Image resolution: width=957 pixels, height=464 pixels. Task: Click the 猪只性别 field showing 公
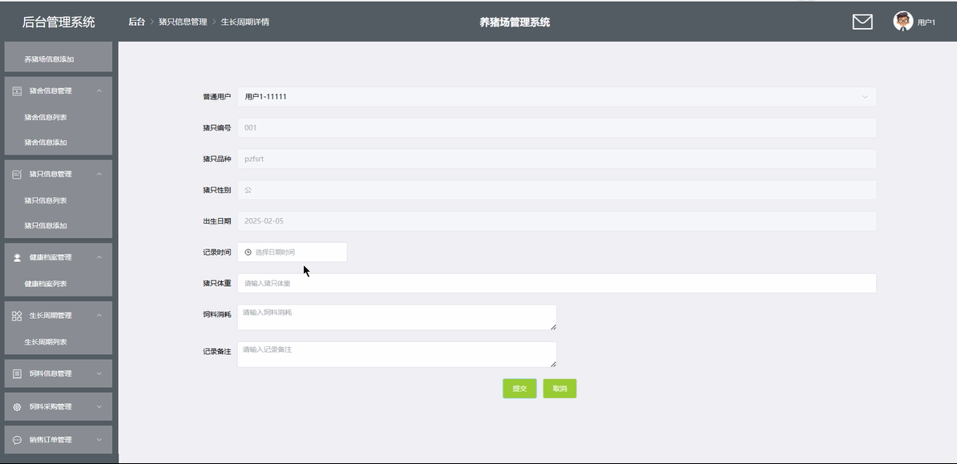tap(556, 190)
